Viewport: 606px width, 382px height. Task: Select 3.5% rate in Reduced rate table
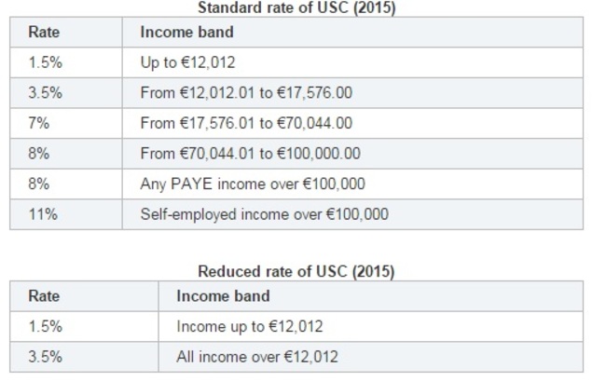(x=44, y=357)
